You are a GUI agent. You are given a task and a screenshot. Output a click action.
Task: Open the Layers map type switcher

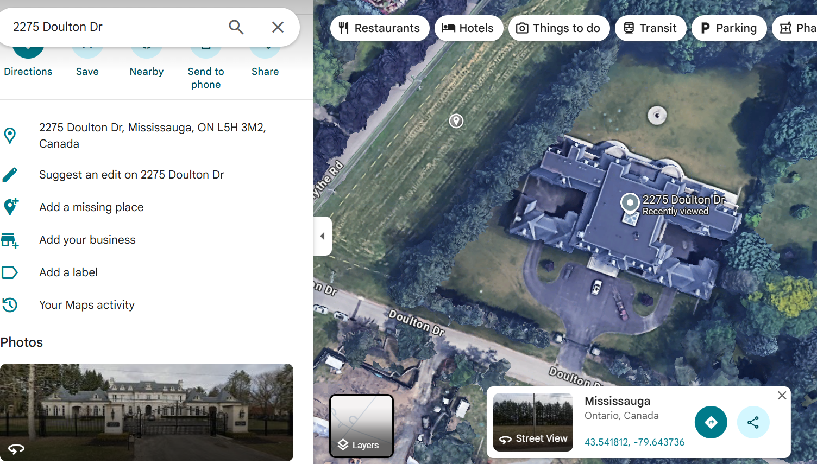point(361,426)
